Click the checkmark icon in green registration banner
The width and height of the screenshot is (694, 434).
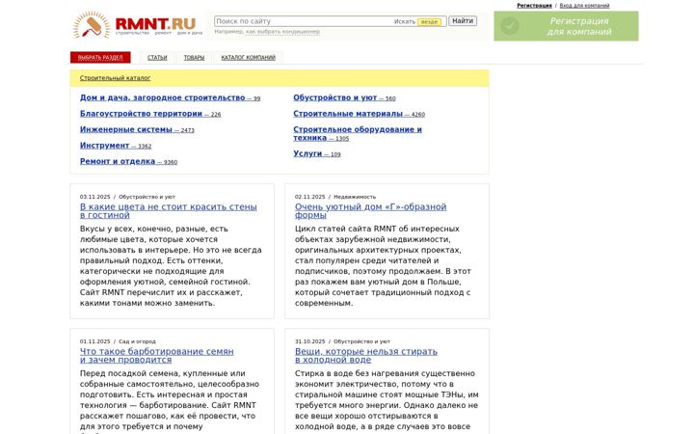point(510,26)
